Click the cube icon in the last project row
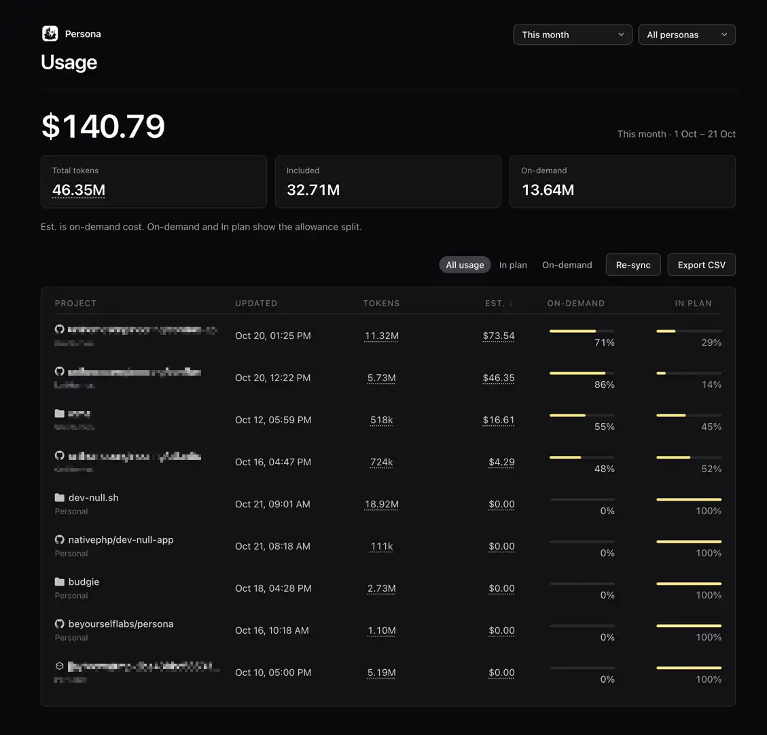767x735 pixels. [x=60, y=666]
